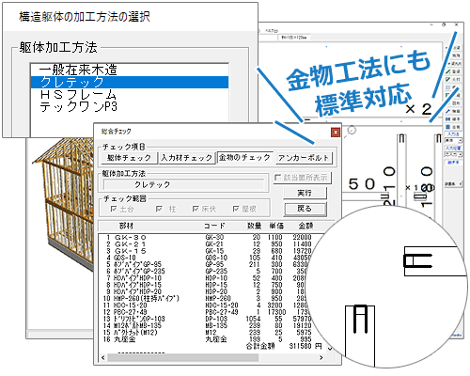This screenshot has width=470, height=376.
Task: Toggle the 屋根 check range checkbox
Action: (236, 209)
